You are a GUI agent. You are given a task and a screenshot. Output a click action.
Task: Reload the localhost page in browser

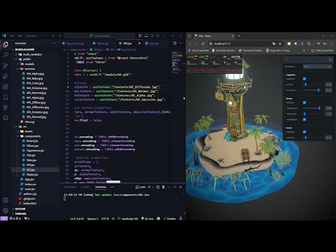point(203,44)
